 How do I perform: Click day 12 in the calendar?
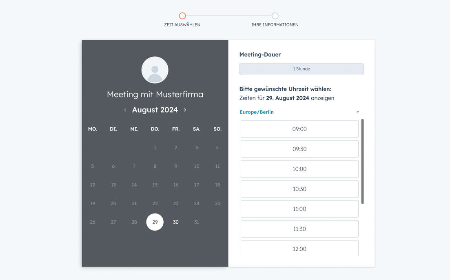pos(93,184)
